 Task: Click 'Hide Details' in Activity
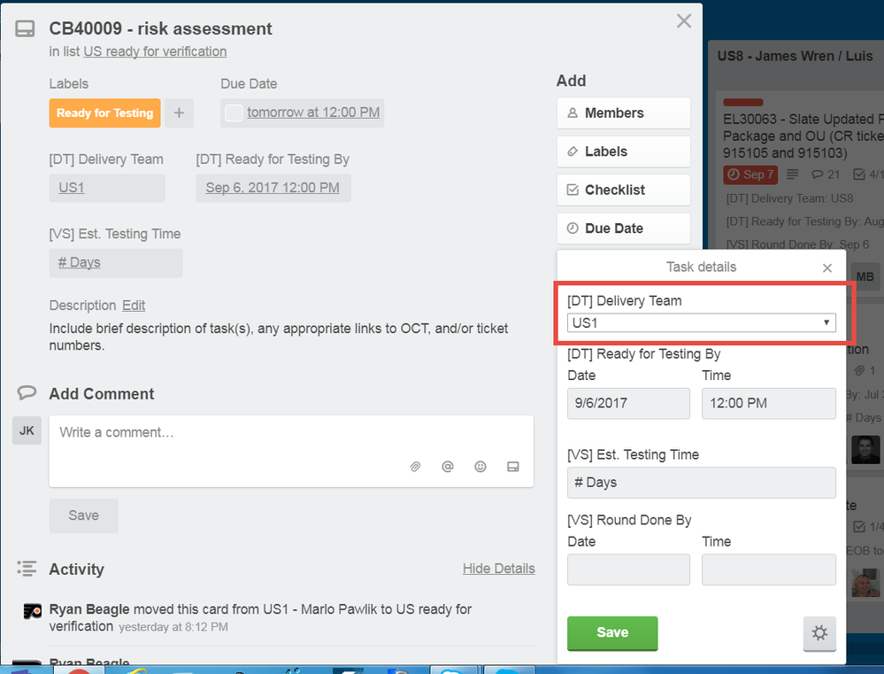coord(499,569)
